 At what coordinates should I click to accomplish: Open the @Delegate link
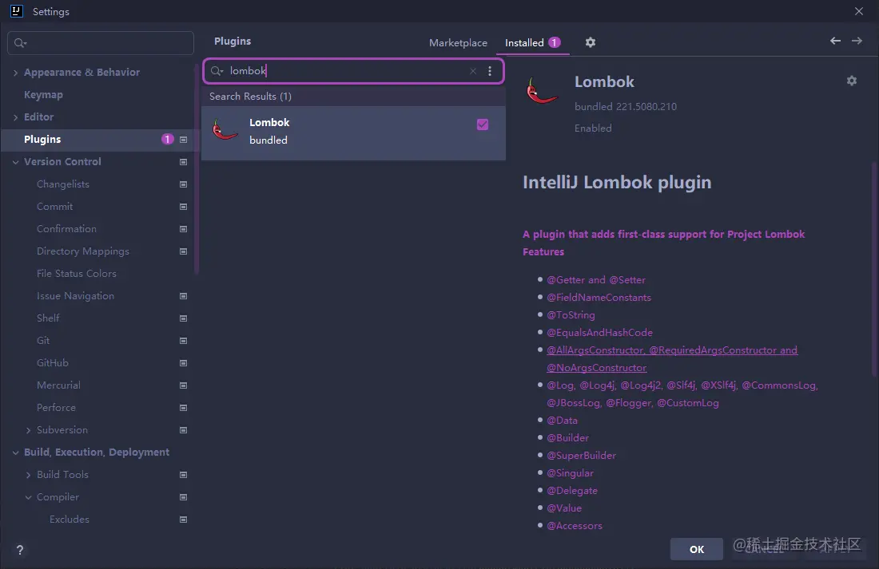pos(572,491)
